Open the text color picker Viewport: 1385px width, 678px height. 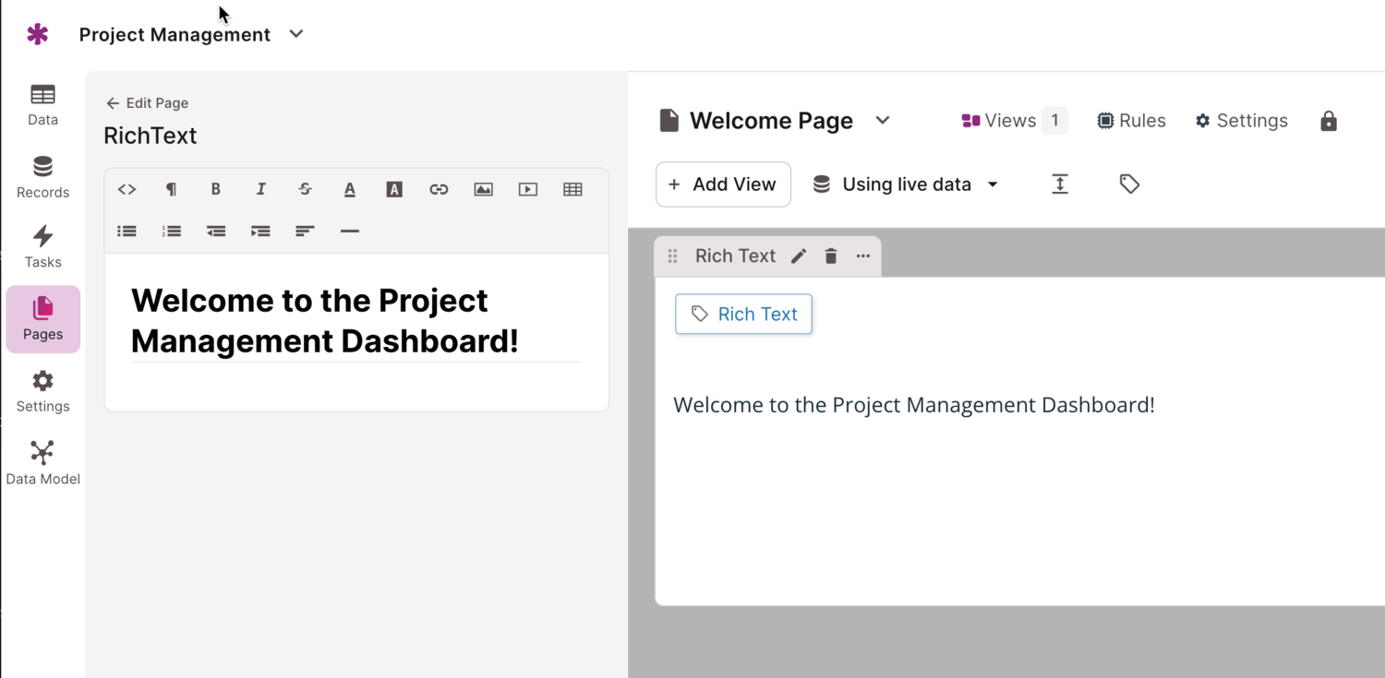pos(350,189)
